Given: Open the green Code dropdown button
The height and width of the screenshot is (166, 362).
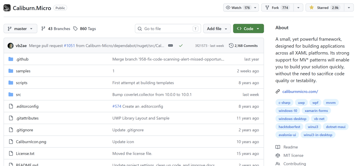Looking at the screenshot, I should [248, 28].
